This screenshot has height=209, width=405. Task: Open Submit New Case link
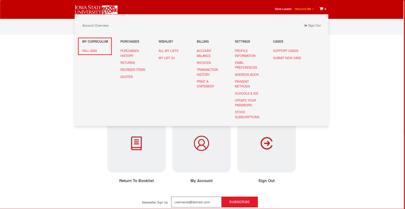[x=287, y=58]
